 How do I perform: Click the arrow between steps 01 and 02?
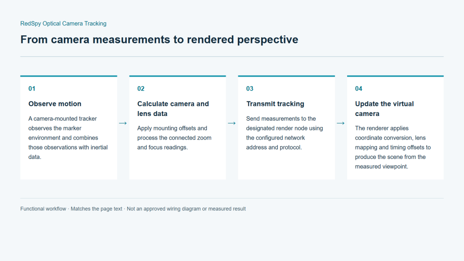(x=123, y=123)
